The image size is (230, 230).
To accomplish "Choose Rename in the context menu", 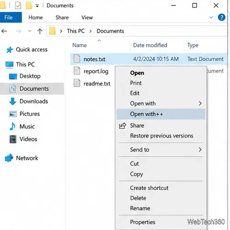I will point(161,208).
